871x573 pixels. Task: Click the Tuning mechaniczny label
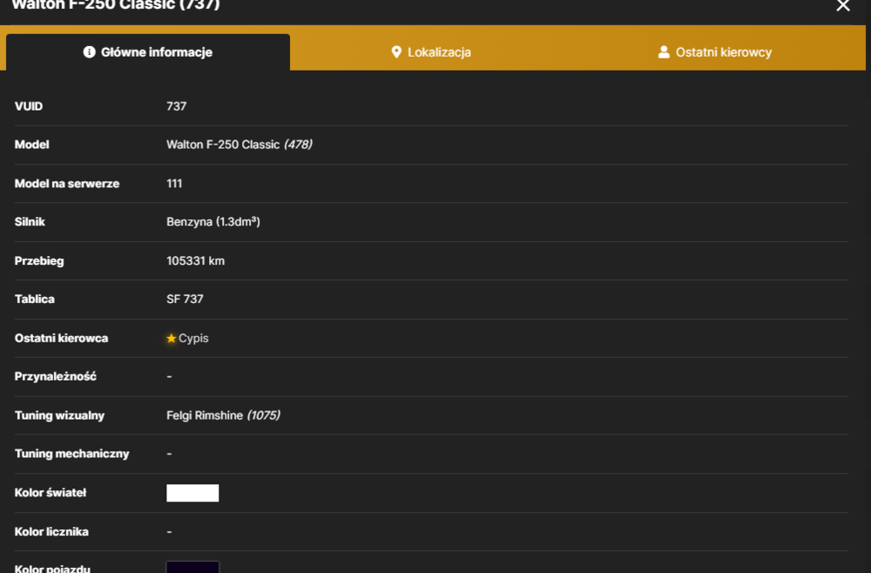(71, 454)
